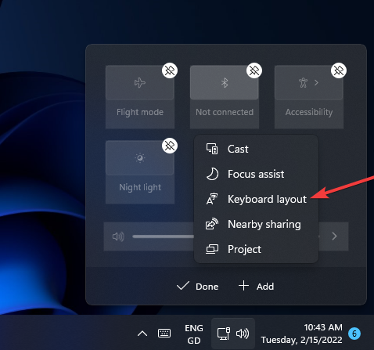Viewport: 374px width, 350px height.
Task: Click the volume speaker icon beside slider
Action: (x=118, y=236)
